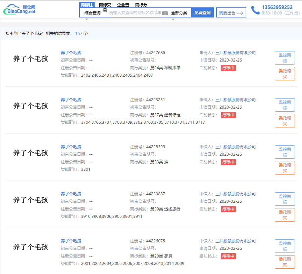Click the 待审中 status badge for 44226075
The width and height of the screenshot is (302, 274).
coord(228,256)
